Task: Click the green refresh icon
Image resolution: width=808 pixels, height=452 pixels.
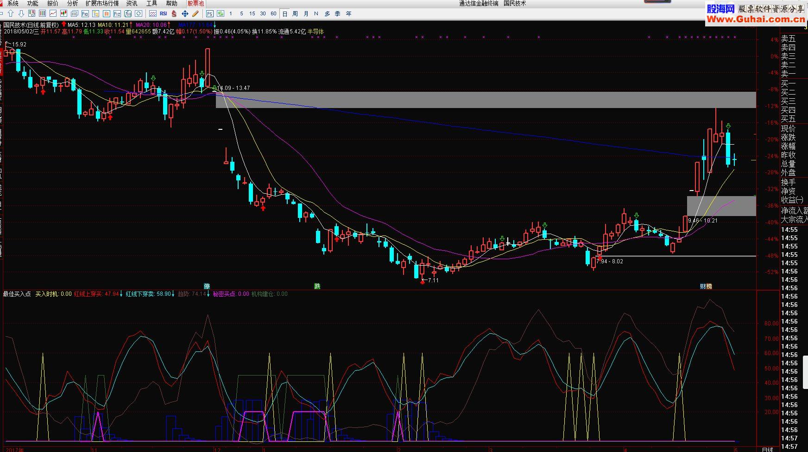Action: pos(221,13)
